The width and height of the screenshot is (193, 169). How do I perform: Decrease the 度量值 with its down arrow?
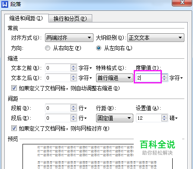[x=164, y=80]
